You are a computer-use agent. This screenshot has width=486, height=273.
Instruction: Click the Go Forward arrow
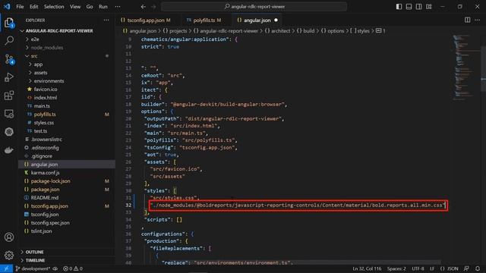coord(153,7)
